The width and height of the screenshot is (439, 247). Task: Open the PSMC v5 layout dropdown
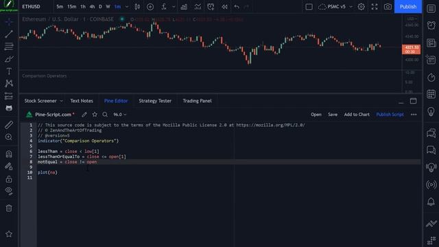[x=335, y=7]
